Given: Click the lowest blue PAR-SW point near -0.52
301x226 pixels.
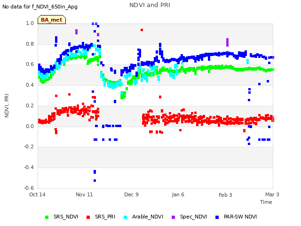Looking at the screenshot, I should point(95,180).
